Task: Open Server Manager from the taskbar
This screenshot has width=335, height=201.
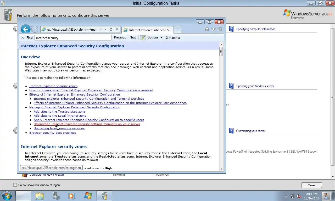Action: pyautogui.click(x=56, y=196)
